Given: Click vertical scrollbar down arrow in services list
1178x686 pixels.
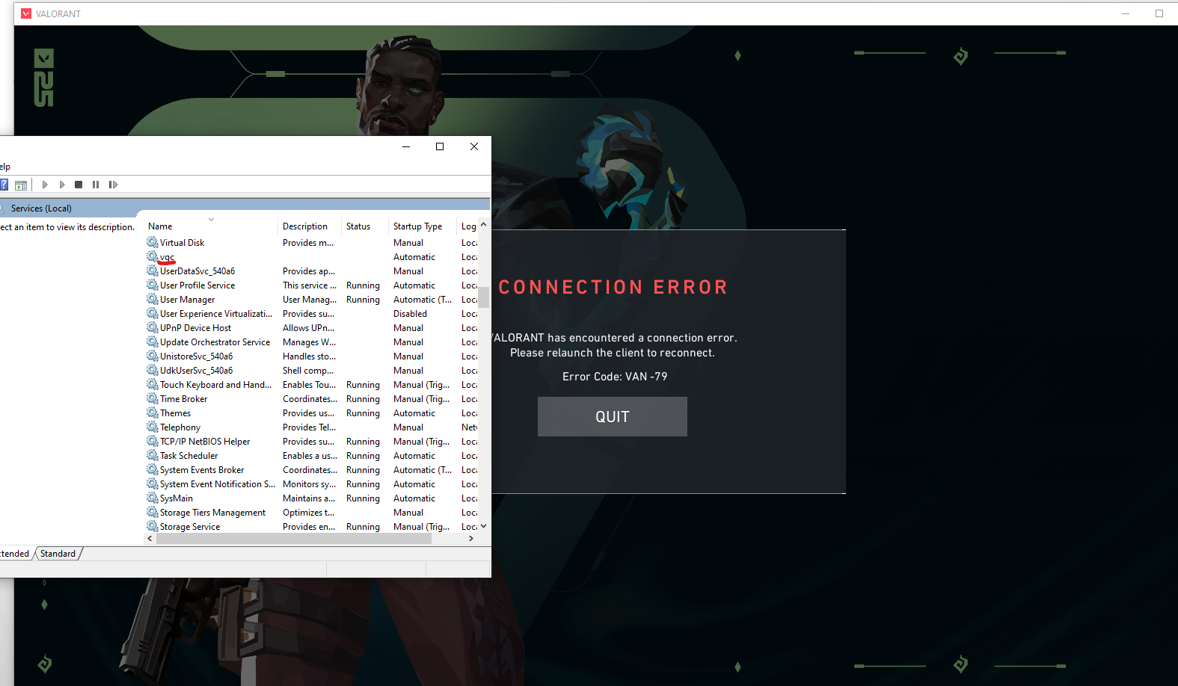Looking at the screenshot, I should click(x=484, y=526).
